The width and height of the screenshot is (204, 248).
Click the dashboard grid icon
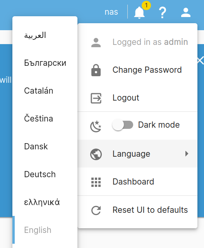click(96, 182)
